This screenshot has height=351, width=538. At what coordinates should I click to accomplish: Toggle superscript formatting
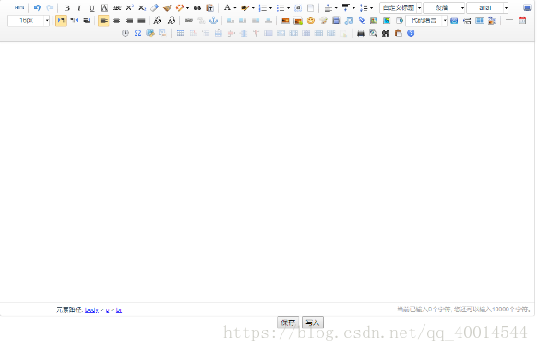tap(129, 8)
